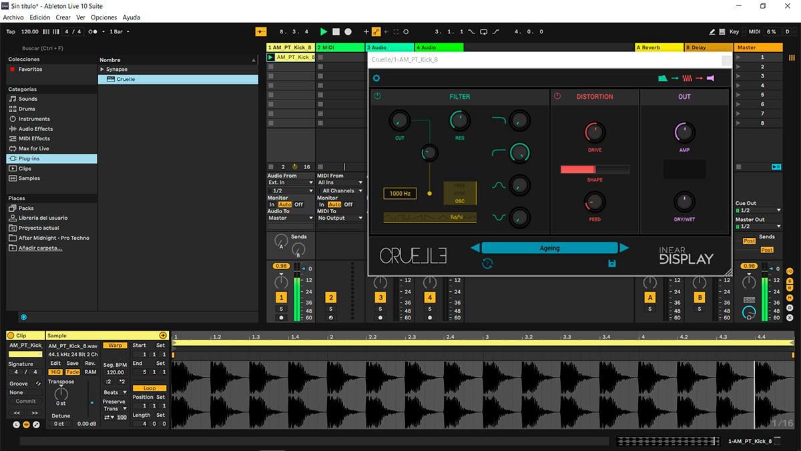Save the Cruelle preset with the disk icon
Screen dimensions: 801x451
tap(611, 264)
